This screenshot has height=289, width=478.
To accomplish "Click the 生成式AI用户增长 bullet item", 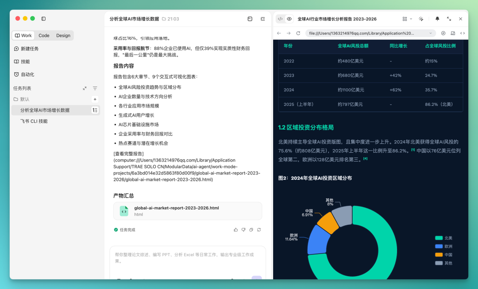I will [136, 115].
